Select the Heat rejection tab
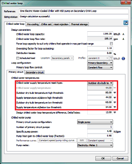132x164 pixels. point(61,24)
